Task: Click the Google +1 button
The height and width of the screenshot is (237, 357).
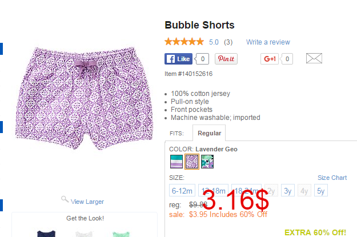Action: point(270,59)
